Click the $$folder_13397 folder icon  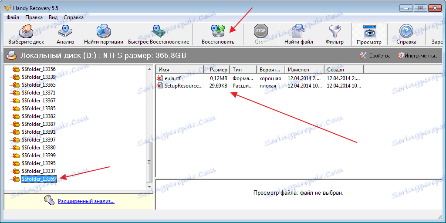click(x=16, y=140)
